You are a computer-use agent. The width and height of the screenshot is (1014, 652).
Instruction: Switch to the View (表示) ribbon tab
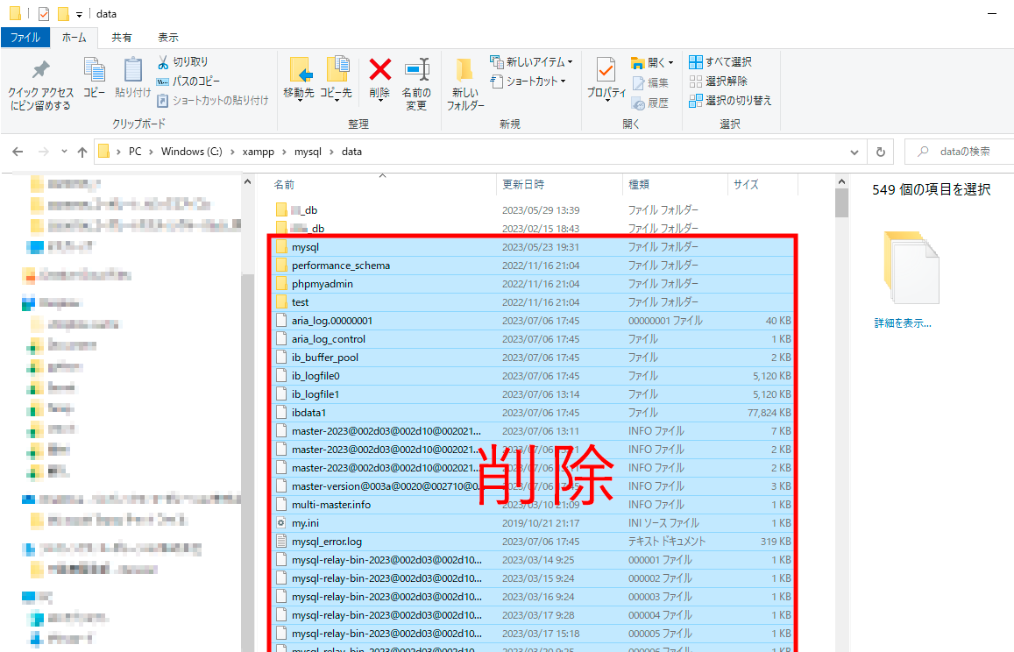pos(168,38)
